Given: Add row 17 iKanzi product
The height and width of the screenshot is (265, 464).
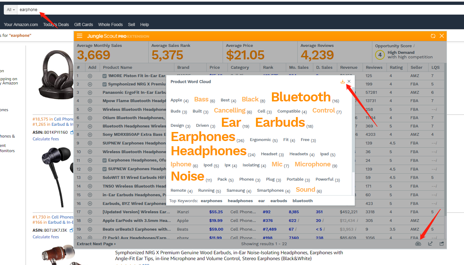Looking at the screenshot, I should 90,212.
